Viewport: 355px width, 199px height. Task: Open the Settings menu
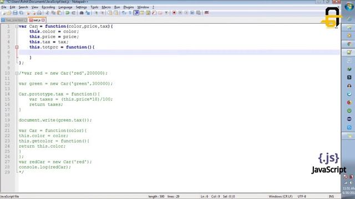click(x=82, y=7)
